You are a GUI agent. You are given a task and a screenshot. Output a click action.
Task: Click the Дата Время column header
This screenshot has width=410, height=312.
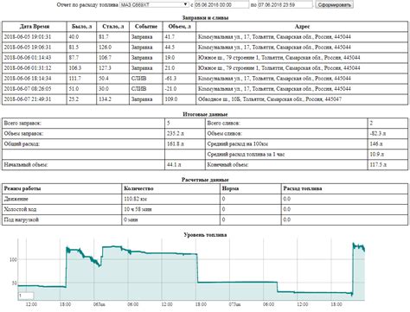pyautogui.click(x=35, y=27)
